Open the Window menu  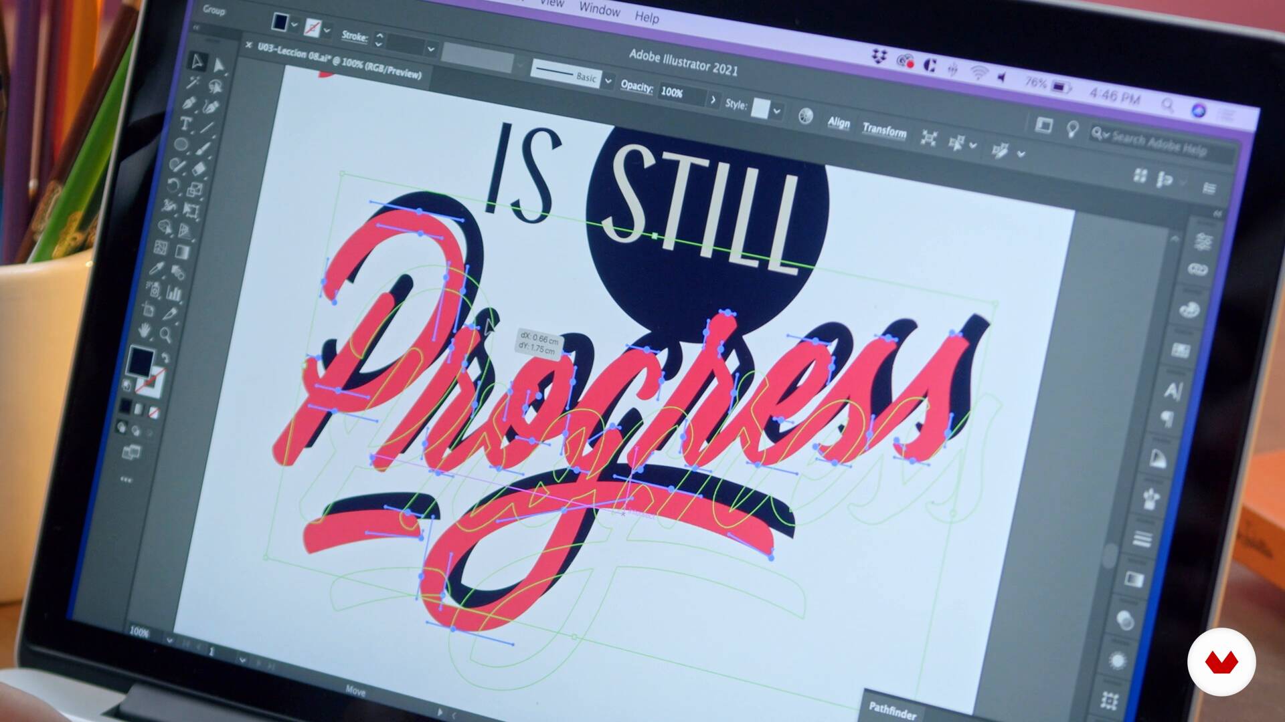(x=599, y=9)
